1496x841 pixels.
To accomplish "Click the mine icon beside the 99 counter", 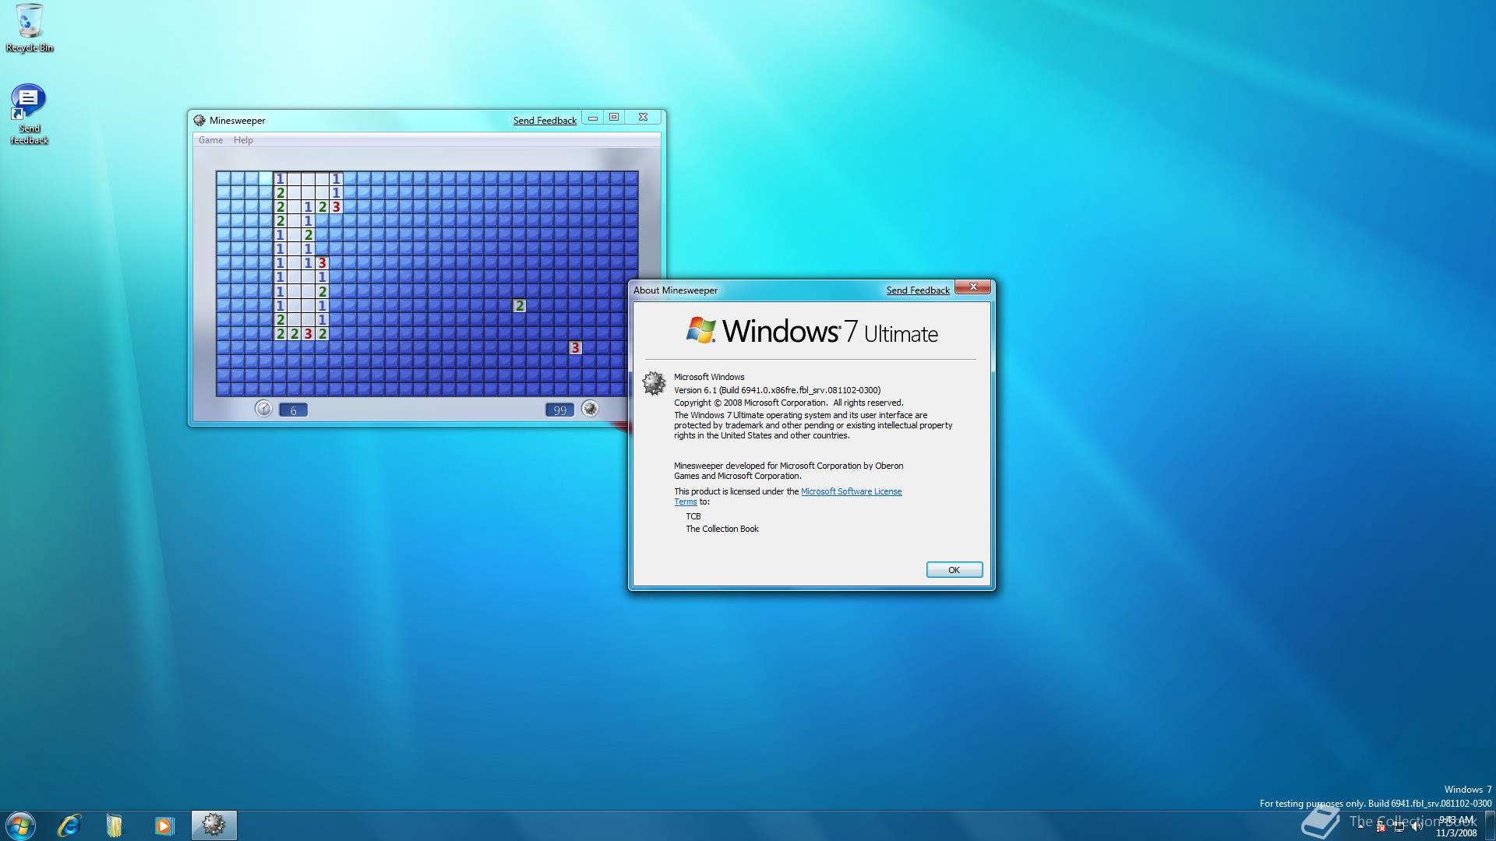I will click(x=590, y=409).
